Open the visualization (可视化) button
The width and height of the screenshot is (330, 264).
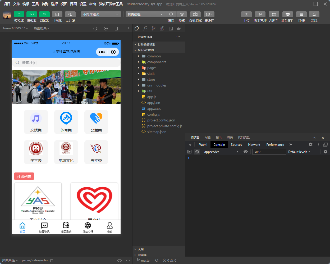(57, 14)
